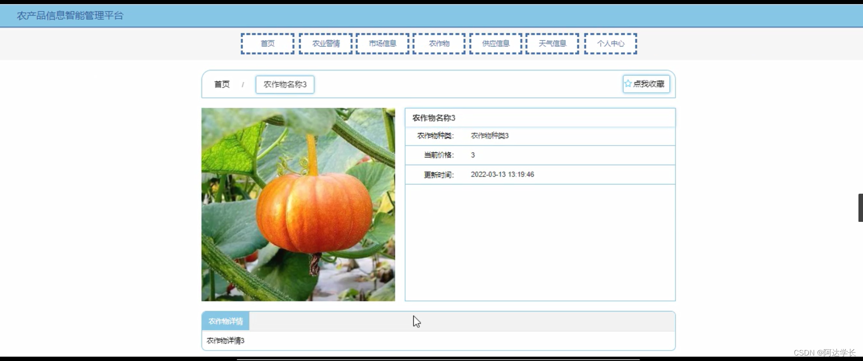Click the 当前价格 label
The width and height of the screenshot is (863, 361).
point(439,155)
